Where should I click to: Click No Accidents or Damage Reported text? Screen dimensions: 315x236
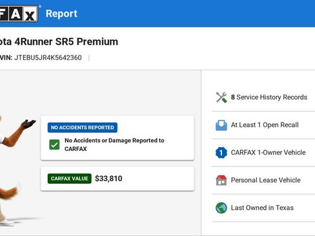[x=114, y=144]
